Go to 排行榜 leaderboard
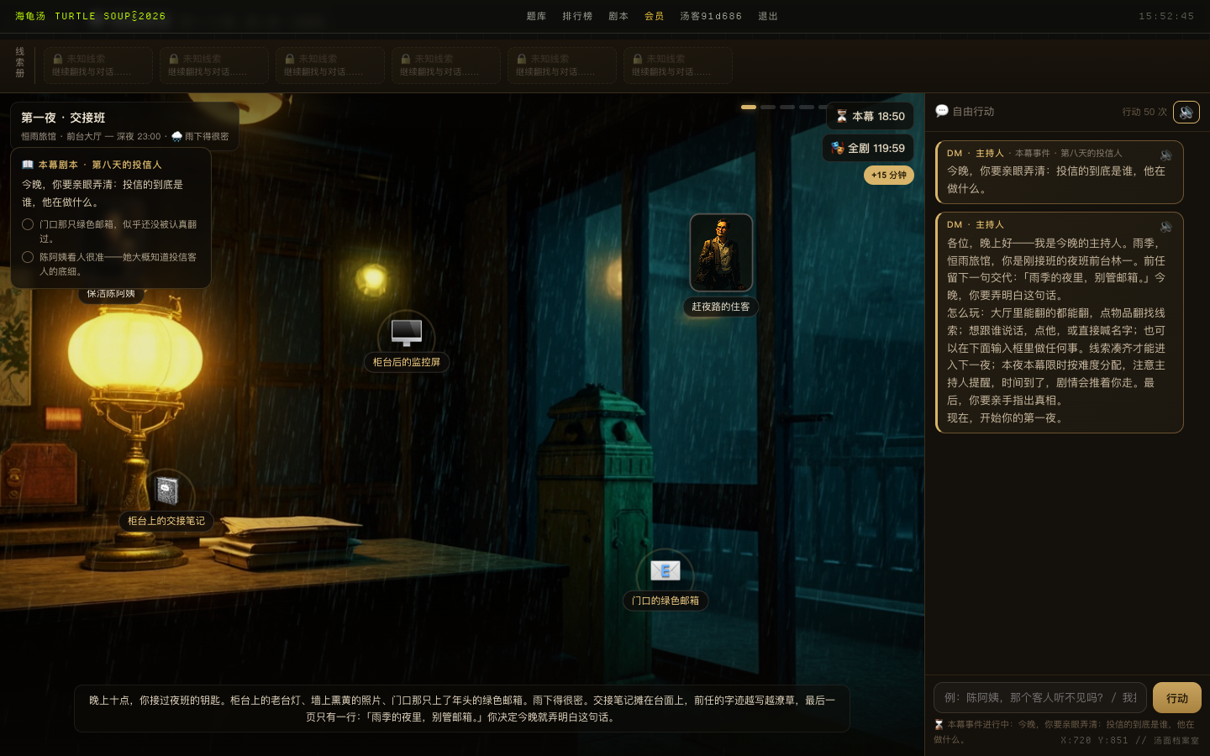Viewport: 1210px width, 756px height. pos(577,16)
